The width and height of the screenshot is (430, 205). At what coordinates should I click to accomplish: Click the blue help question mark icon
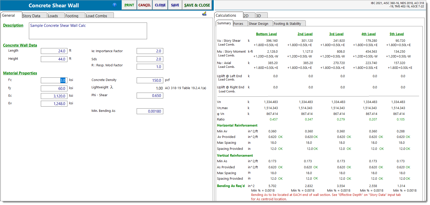[115, 5]
